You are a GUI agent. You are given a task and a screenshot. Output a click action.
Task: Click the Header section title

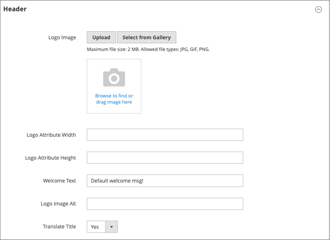tap(15, 9)
